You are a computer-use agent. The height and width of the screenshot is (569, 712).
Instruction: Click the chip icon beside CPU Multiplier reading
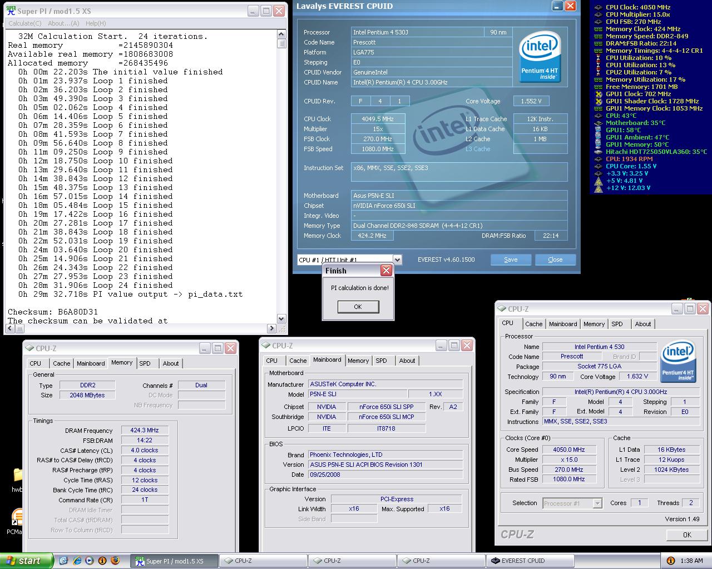tap(598, 14)
